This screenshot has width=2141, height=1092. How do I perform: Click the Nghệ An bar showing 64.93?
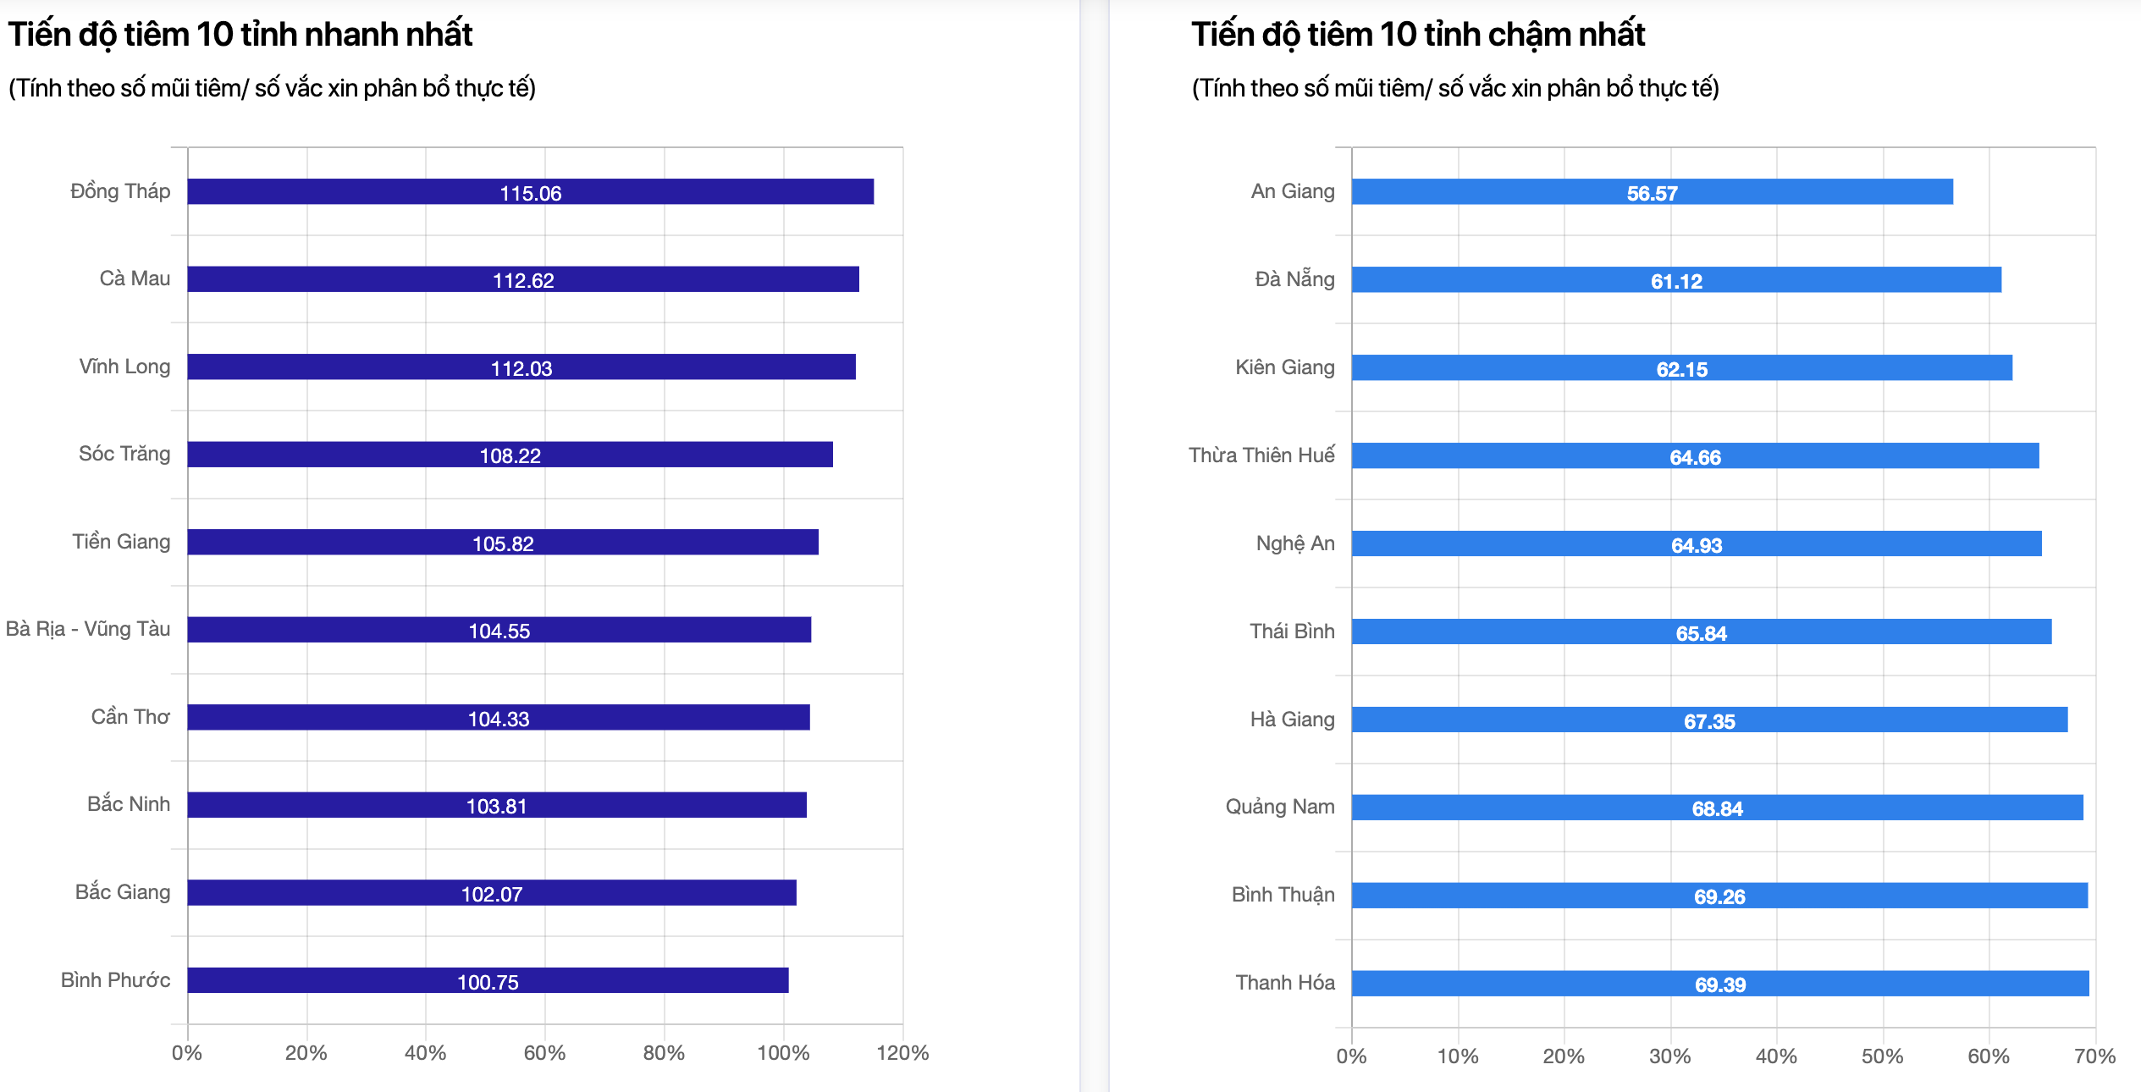[x=1697, y=544]
